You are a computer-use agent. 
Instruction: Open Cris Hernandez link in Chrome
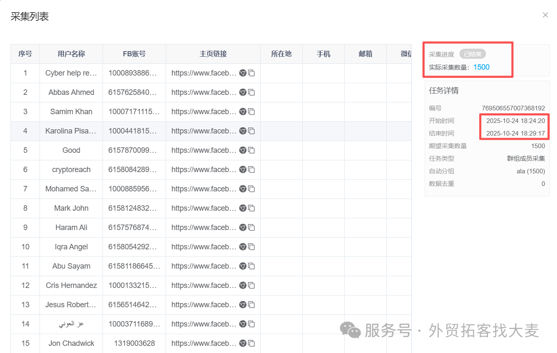click(x=243, y=285)
